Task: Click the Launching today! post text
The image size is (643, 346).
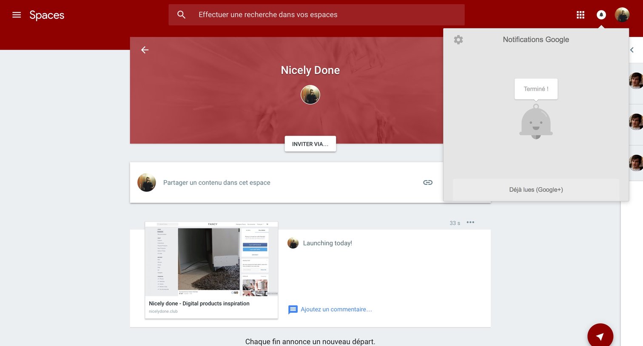Action: (327, 243)
